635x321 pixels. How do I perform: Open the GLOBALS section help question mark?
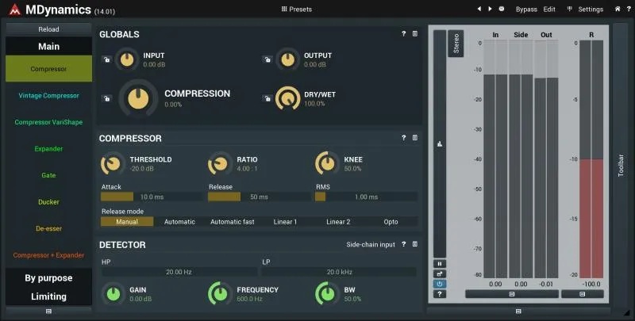[403, 34]
